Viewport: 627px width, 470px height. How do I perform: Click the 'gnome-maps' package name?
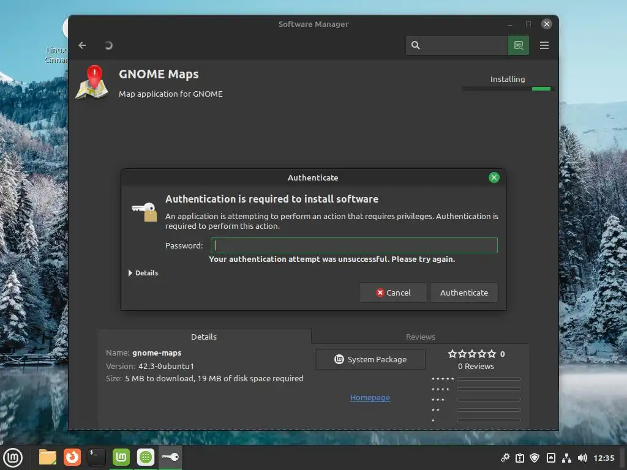[157, 353]
